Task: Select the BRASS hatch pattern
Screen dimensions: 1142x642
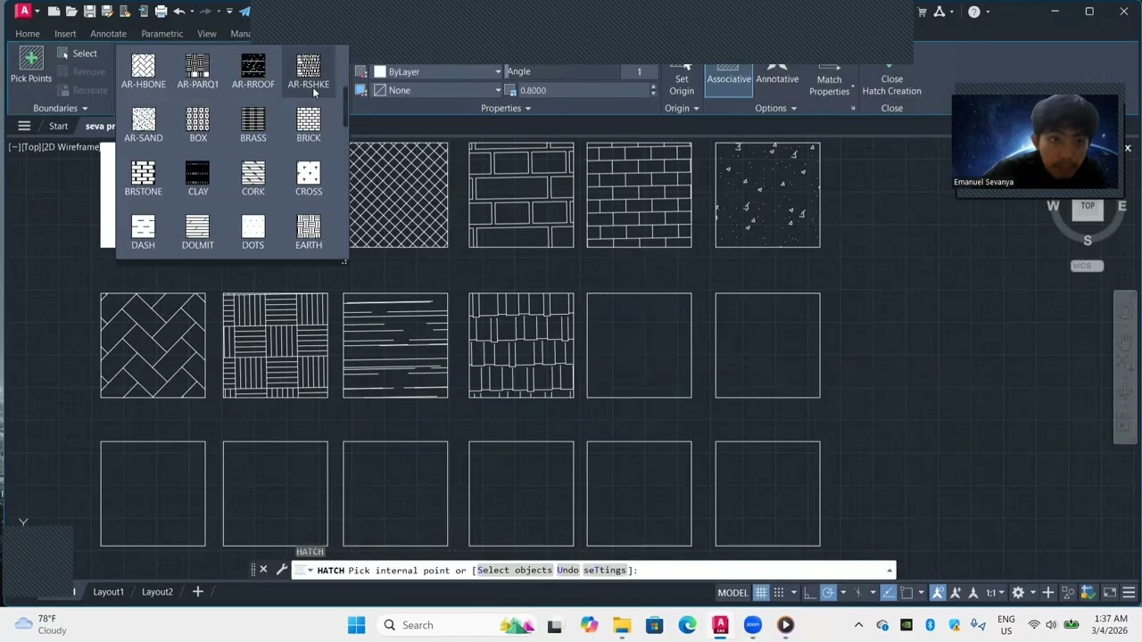Action: click(252, 125)
